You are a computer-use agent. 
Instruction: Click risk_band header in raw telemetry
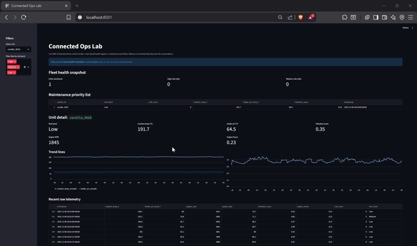385,206
